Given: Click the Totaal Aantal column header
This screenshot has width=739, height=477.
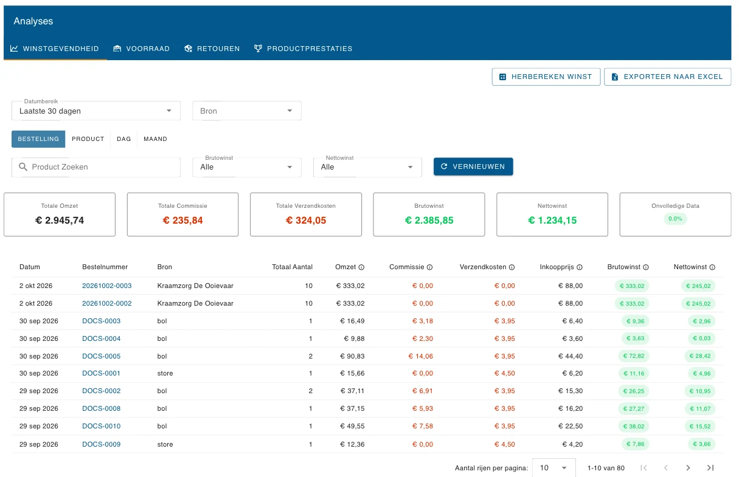Looking at the screenshot, I should 293,267.
